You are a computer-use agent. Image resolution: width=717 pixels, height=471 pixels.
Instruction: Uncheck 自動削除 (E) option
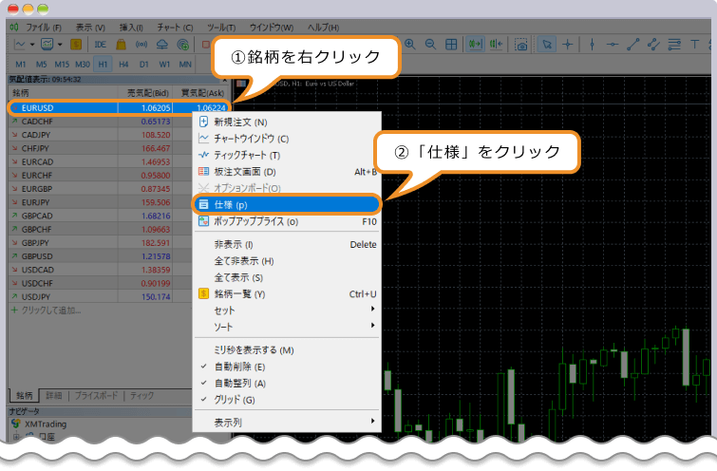(287, 367)
